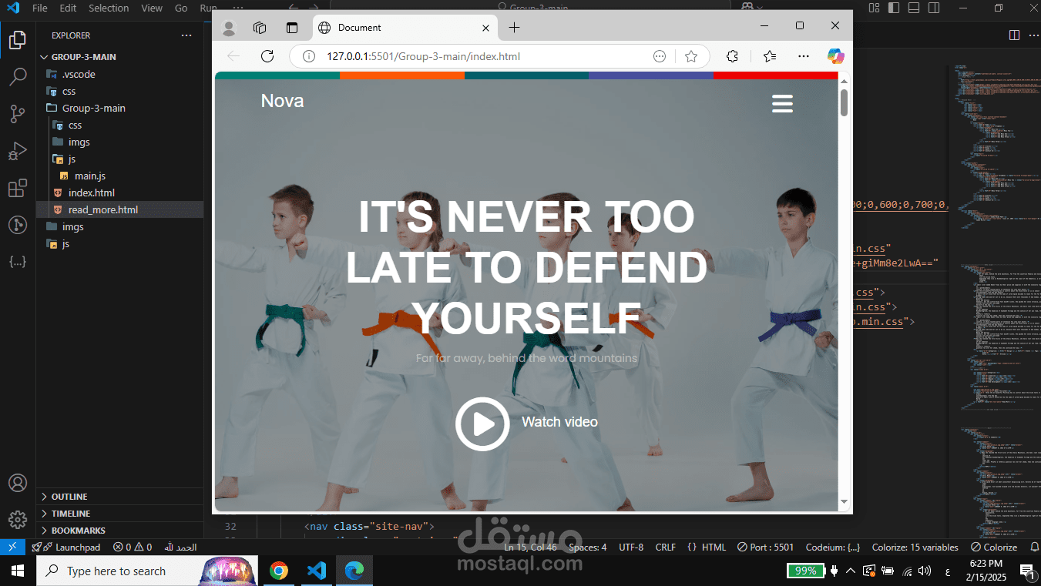Click the browser page vertical scrollbar thumb
The height and width of the screenshot is (586, 1041).
[x=844, y=102]
